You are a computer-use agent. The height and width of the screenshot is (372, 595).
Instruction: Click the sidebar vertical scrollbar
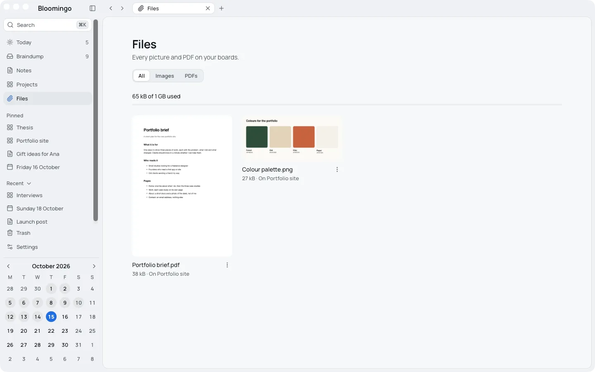point(96,120)
